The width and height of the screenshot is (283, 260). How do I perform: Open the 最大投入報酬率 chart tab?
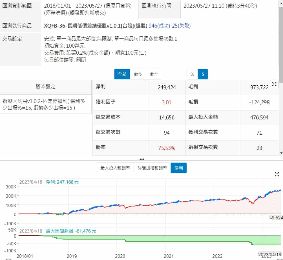pos(115,168)
